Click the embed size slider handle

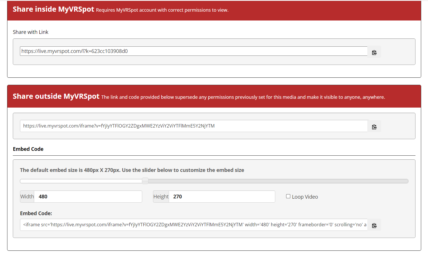tap(145, 181)
